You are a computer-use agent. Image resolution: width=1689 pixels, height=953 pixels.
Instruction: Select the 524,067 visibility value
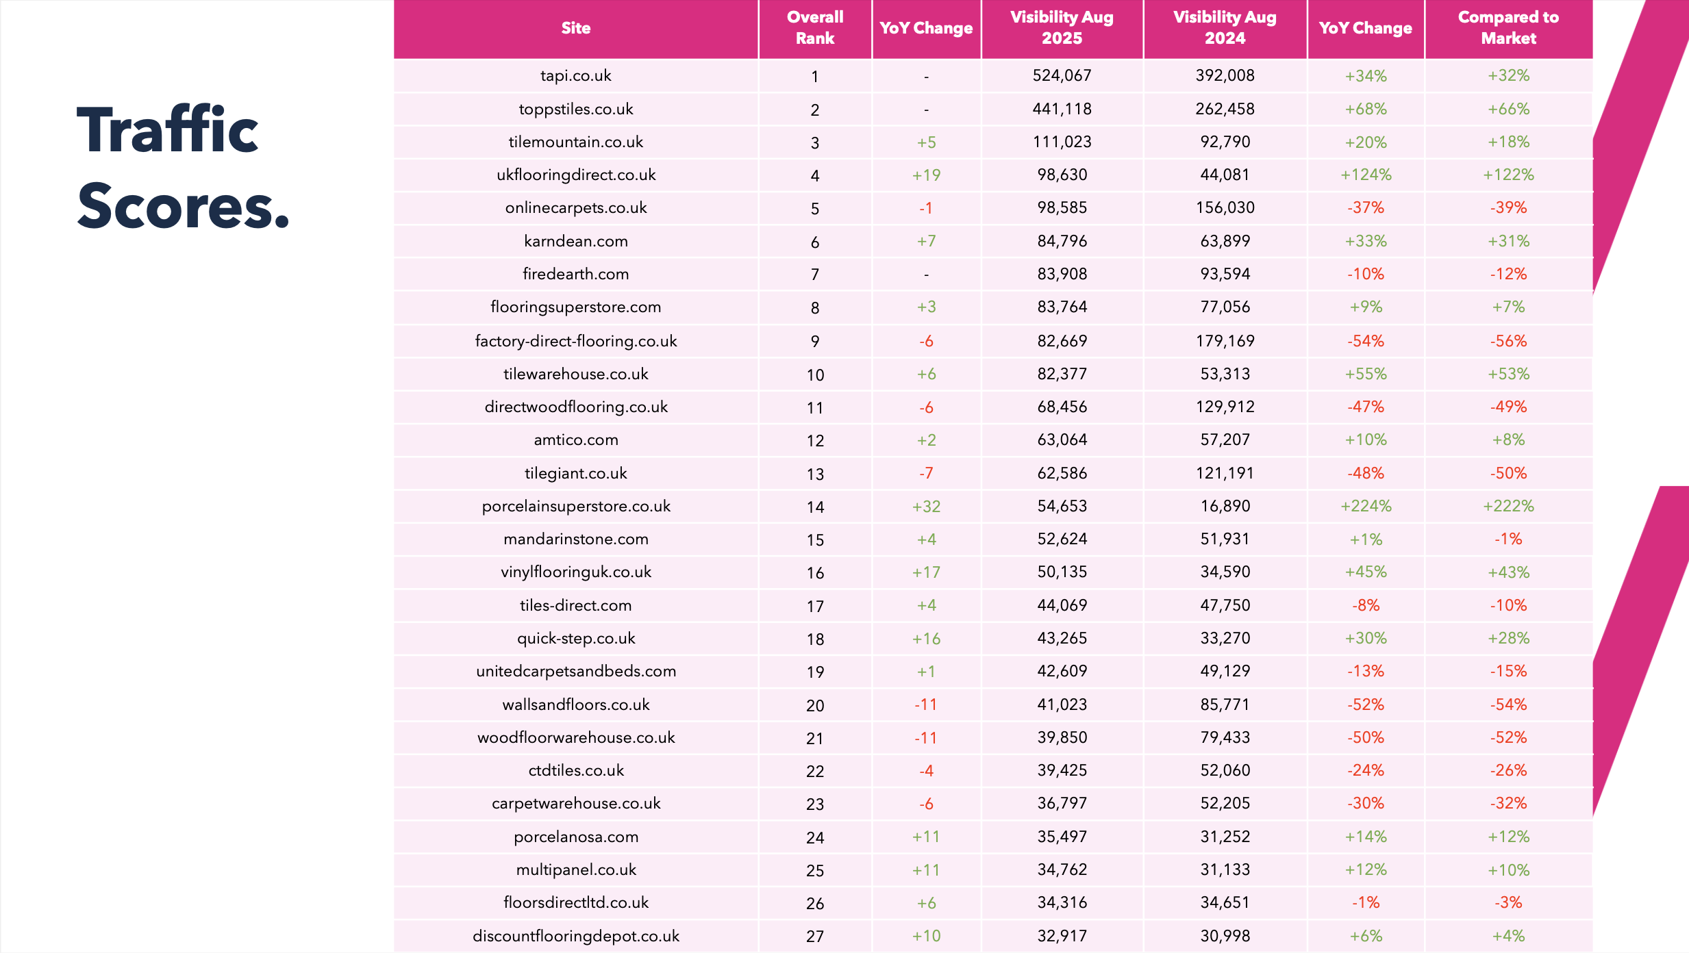(x=1062, y=75)
